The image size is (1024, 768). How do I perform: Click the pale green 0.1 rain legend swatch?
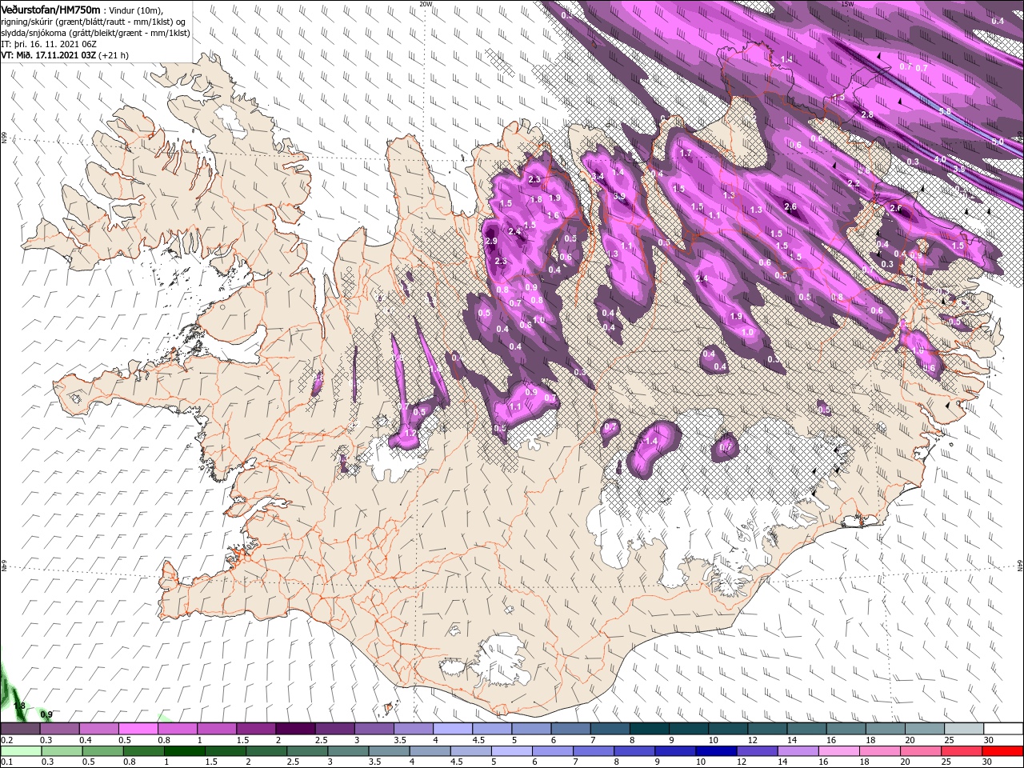(20, 751)
